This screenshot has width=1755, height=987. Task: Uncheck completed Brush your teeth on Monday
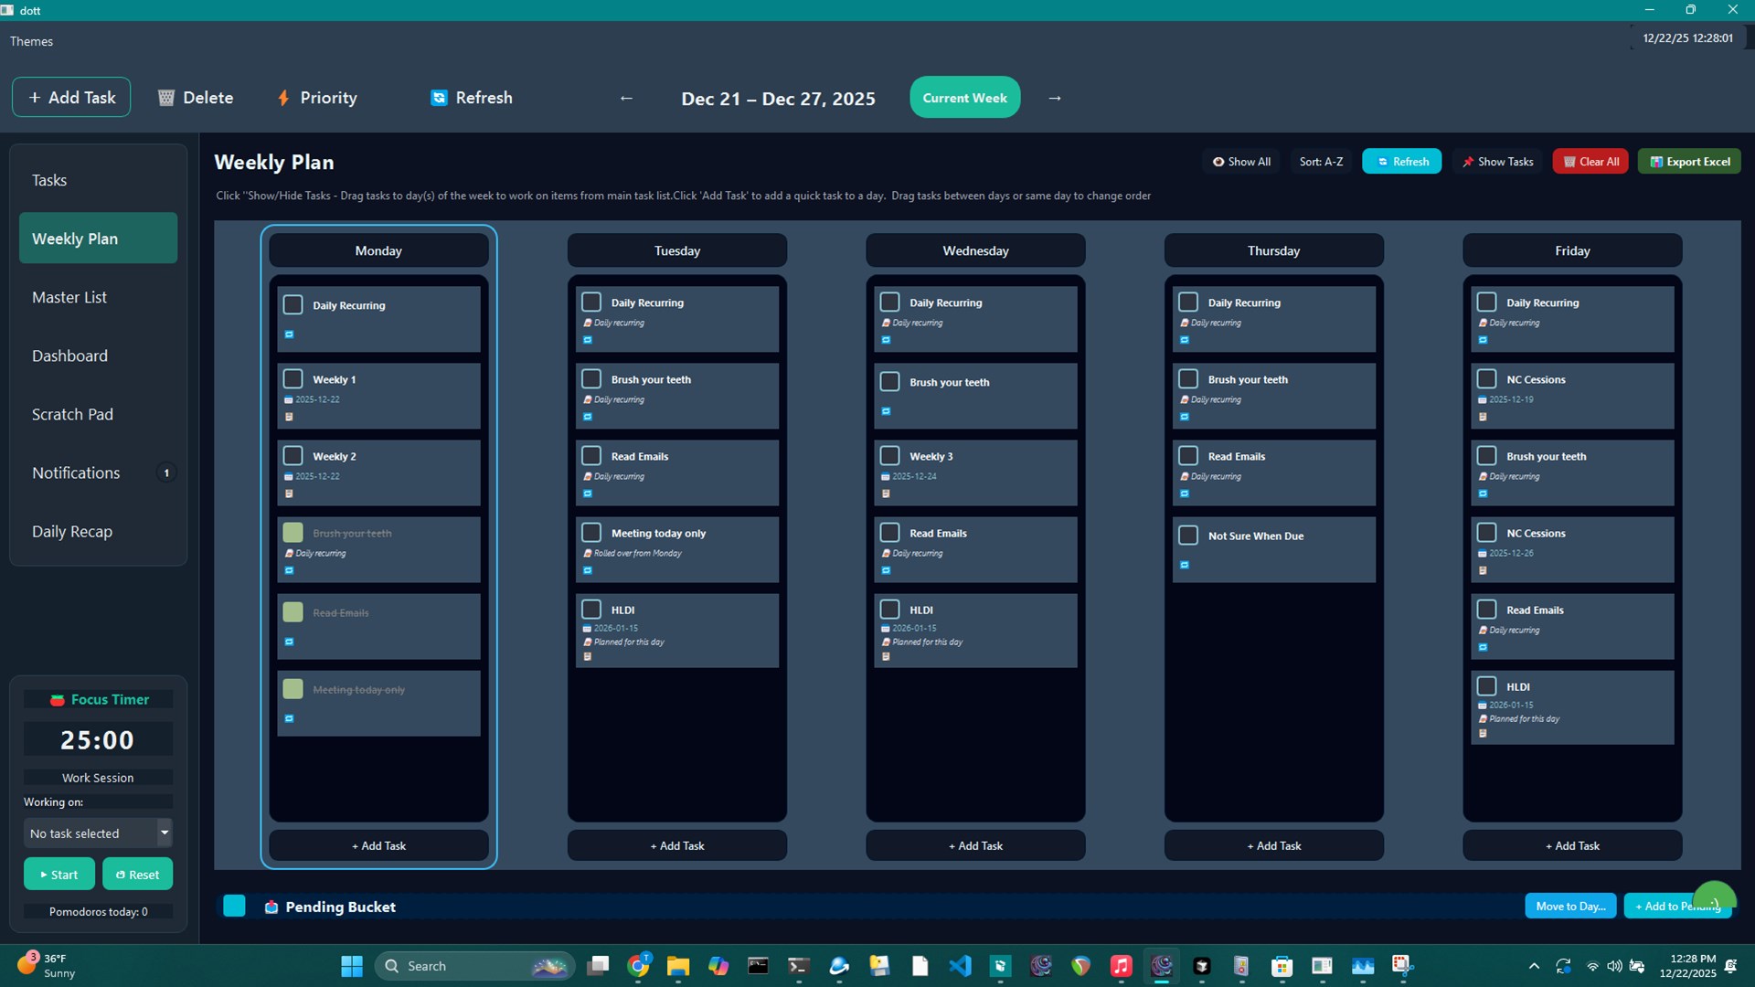(292, 532)
